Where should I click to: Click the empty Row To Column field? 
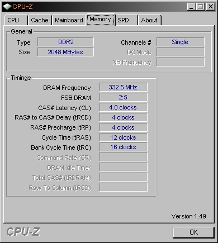(124, 187)
